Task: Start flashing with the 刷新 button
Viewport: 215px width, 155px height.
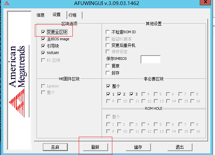Action: [x=95, y=147]
